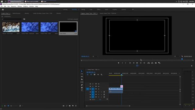Solo audio track A1
This screenshot has width=195, height=110.
click(x=101, y=92)
